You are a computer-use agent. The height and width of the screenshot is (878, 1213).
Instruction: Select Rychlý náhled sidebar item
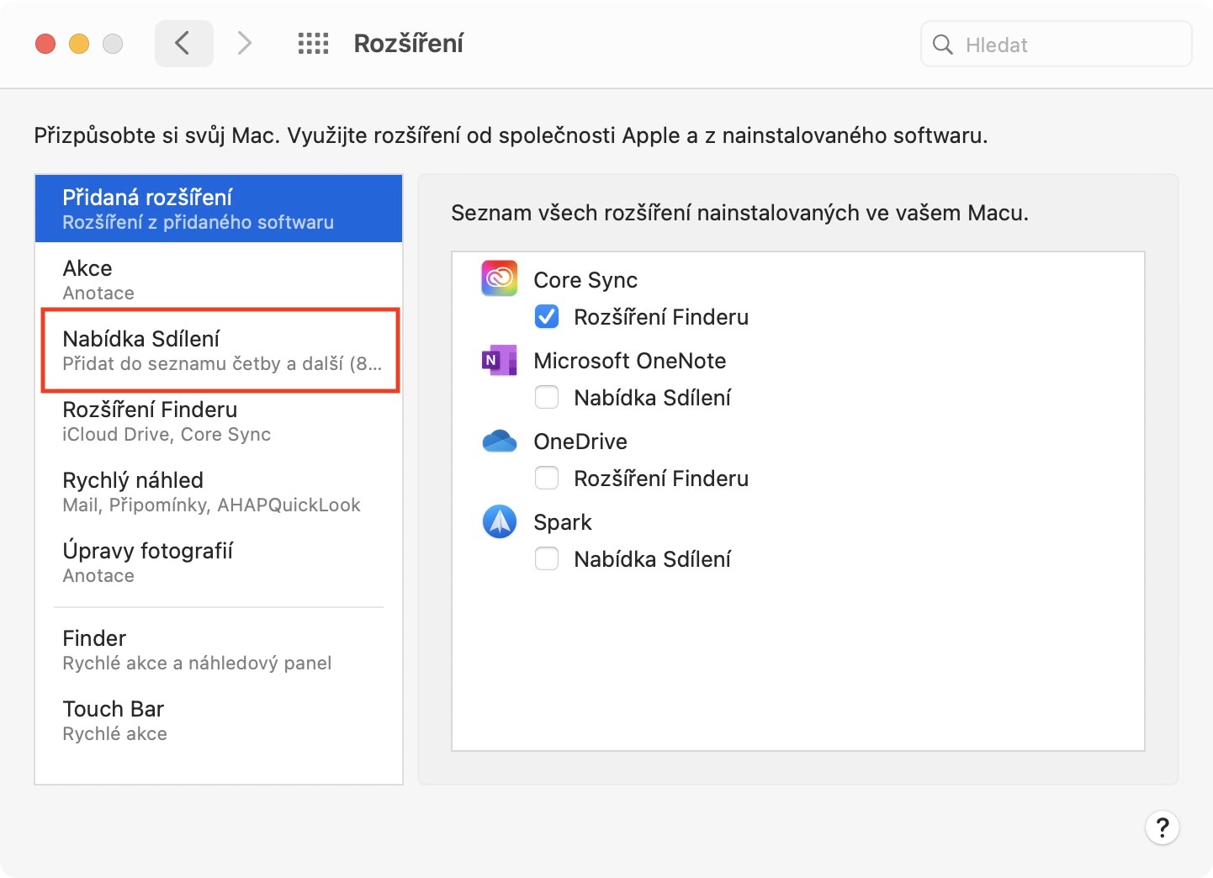[219, 491]
